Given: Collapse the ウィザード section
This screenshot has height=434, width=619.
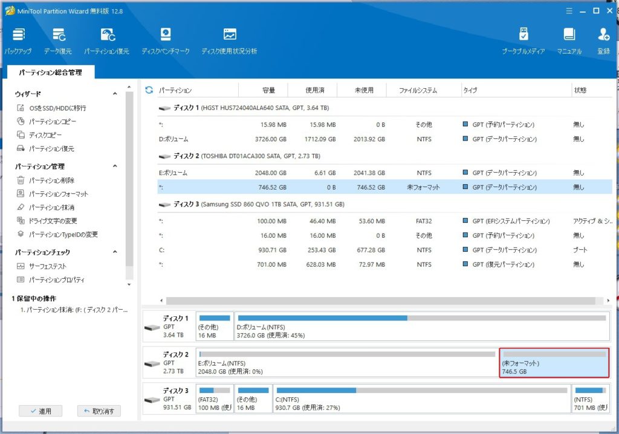Looking at the screenshot, I should tap(115, 94).
